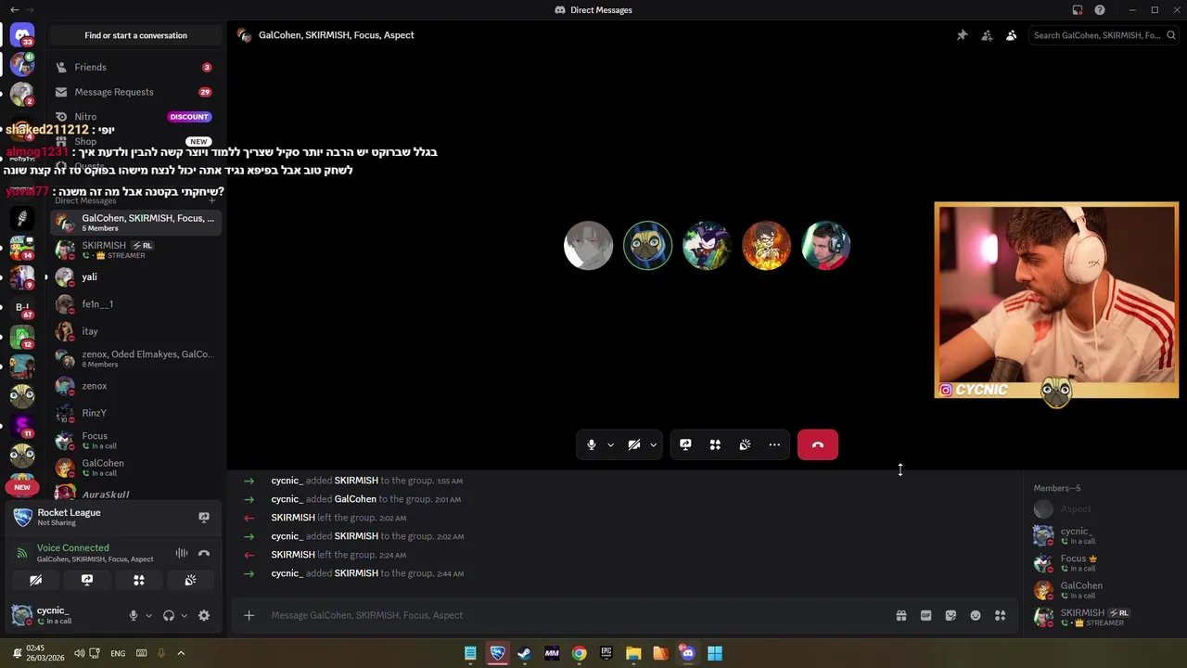The image size is (1187, 668).
Task: Toggle member list with the people icon
Action: click(x=1011, y=35)
